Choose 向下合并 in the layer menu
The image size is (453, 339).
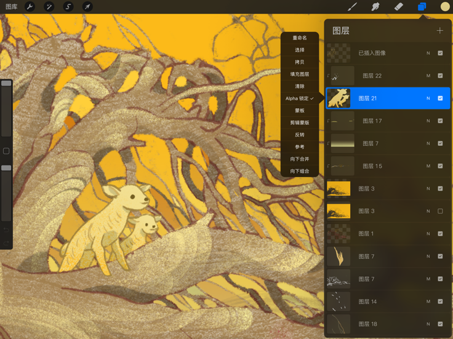300,159
